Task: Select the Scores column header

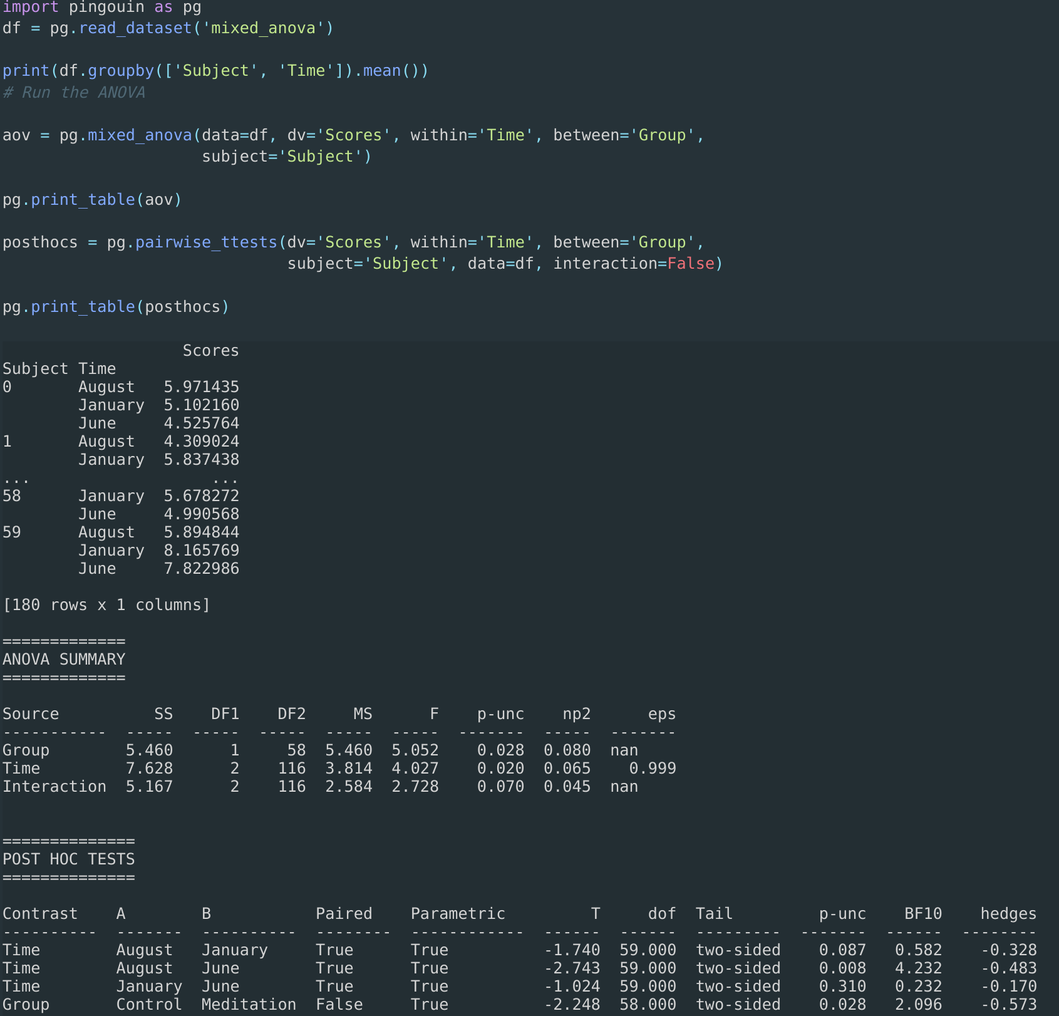Action: pos(210,350)
